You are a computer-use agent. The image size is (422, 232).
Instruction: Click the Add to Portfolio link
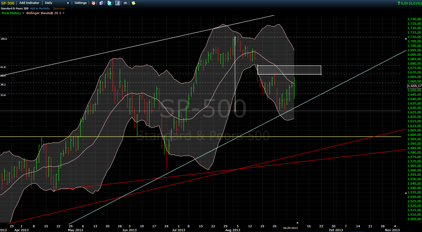coord(40,9)
